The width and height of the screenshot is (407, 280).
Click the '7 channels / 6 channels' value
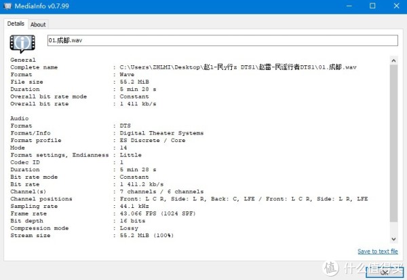161,192
